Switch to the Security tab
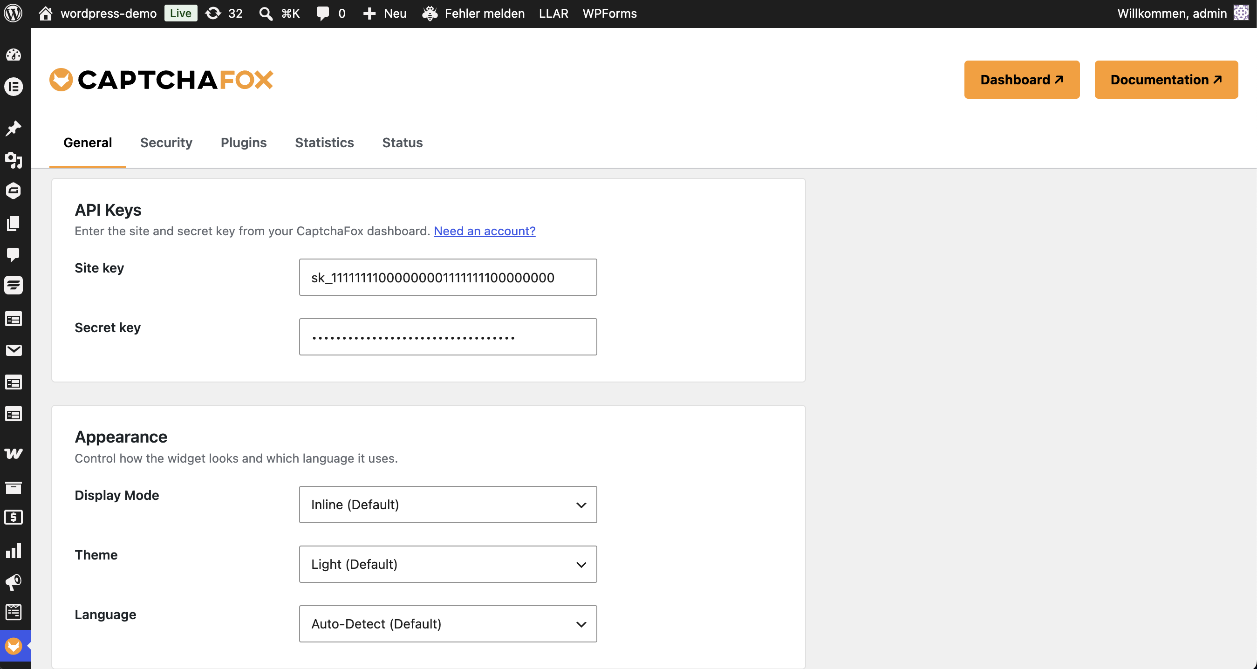1257x669 pixels. coord(166,143)
